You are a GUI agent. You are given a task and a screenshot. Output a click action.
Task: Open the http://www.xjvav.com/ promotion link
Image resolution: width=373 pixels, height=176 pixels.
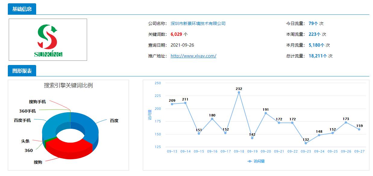click(x=193, y=56)
